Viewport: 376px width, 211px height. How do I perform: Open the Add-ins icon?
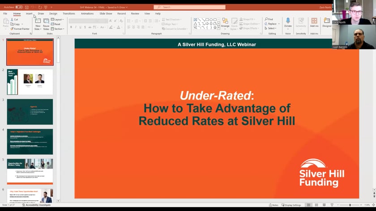(314, 21)
